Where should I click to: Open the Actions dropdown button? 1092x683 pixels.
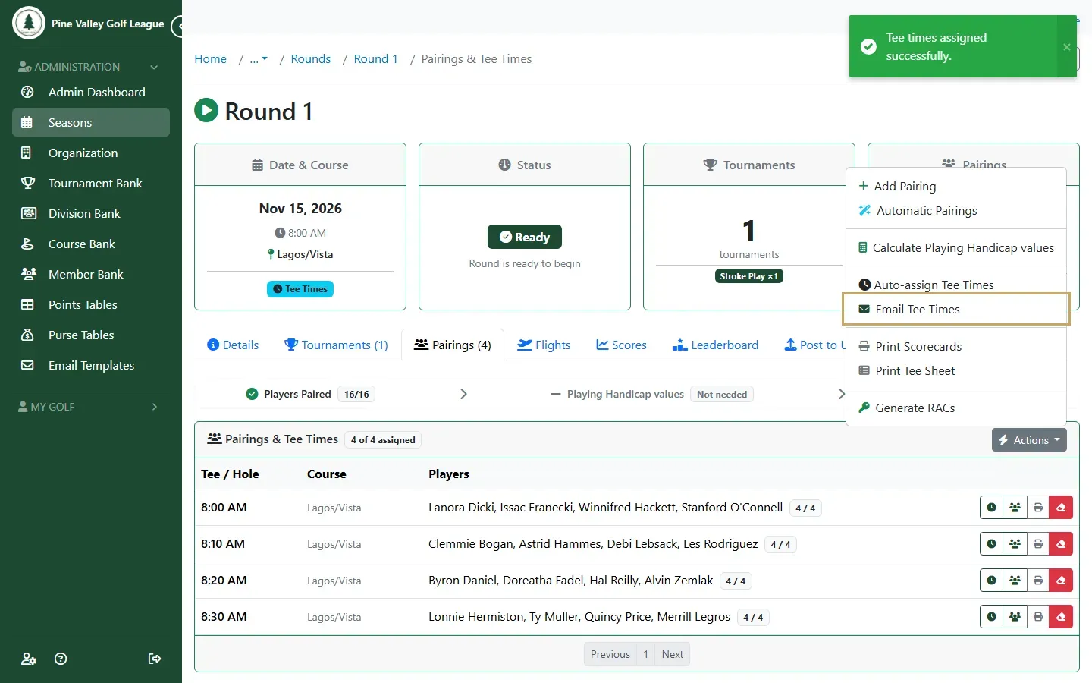1029,440
